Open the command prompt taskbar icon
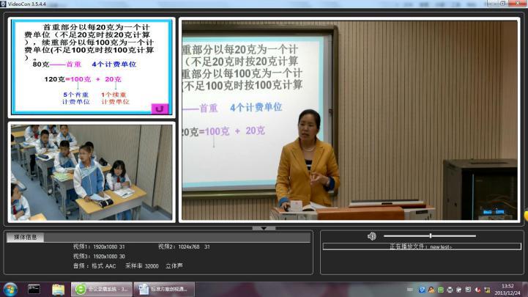The image size is (528, 297). pyautogui.click(x=34, y=289)
